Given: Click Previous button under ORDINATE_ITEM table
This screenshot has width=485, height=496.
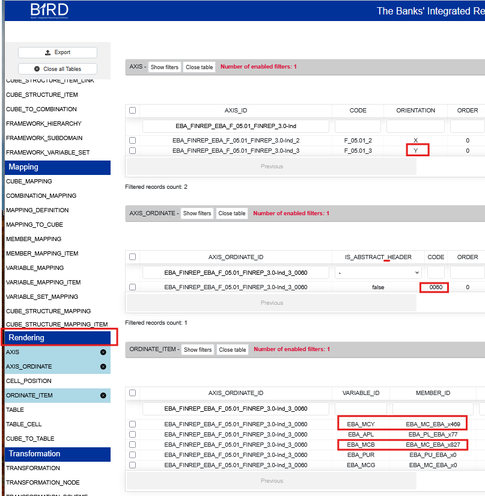Looking at the screenshot, I should click(x=272, y=481).
